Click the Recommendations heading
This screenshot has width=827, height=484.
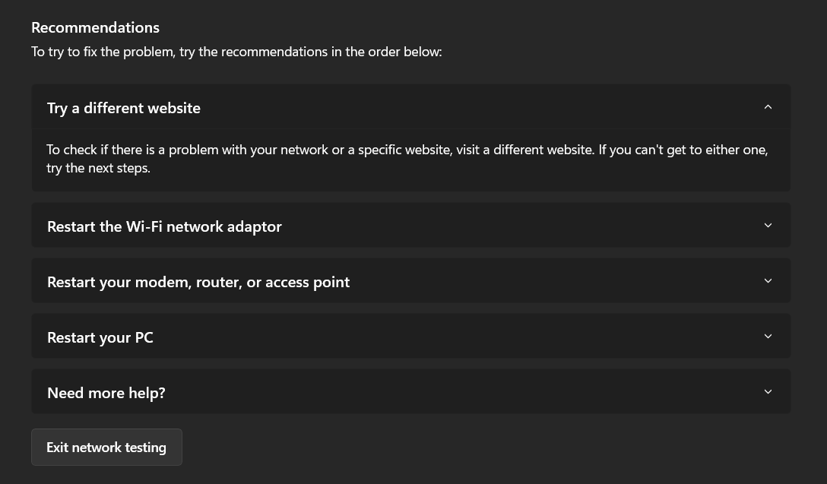pyautogui.click(x=95, y=27)
